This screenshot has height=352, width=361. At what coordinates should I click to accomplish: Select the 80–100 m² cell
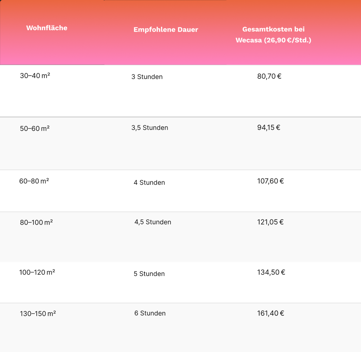pyautogui.click(x=36, y=222)
